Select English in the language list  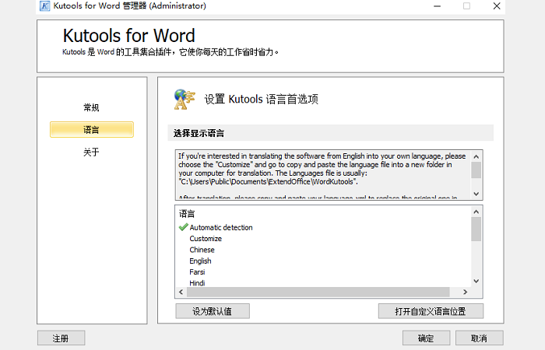point(200,261)
